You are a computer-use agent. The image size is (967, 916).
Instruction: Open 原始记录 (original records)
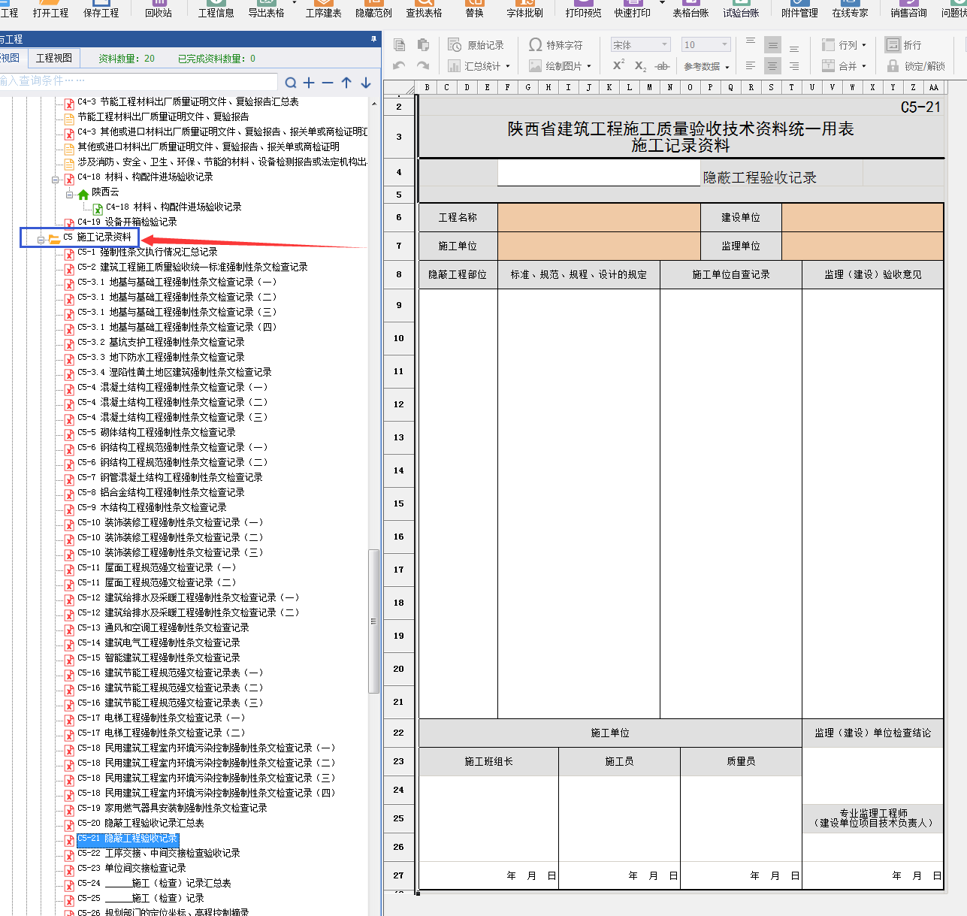pyautogui.click(x=476, y=45)
